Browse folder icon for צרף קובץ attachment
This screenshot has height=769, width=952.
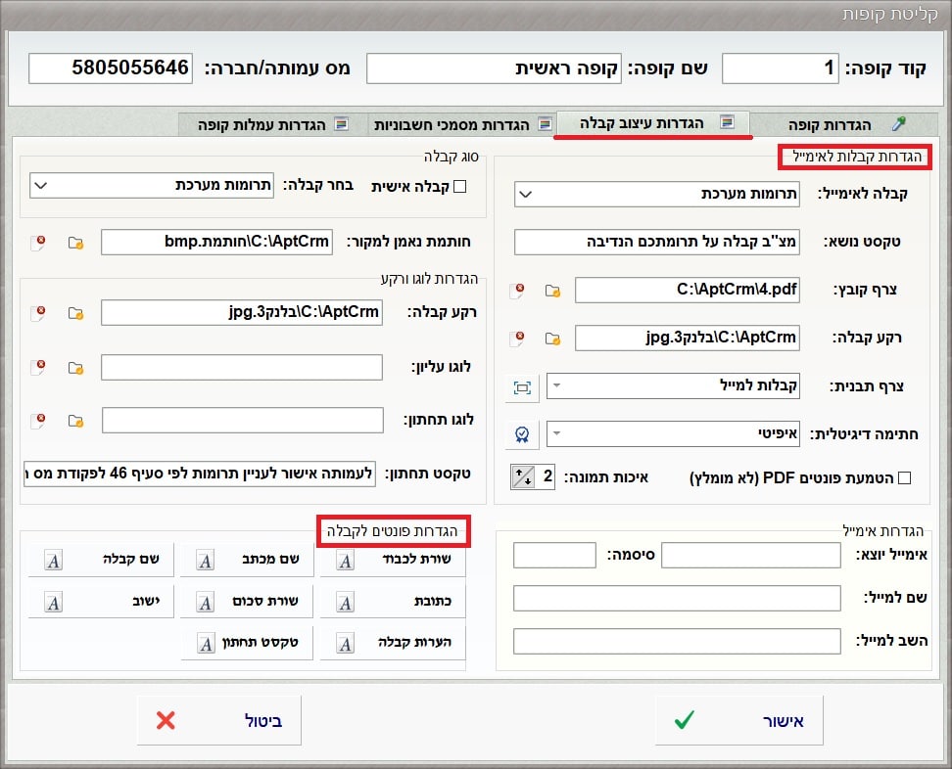(x=552, y=291)
